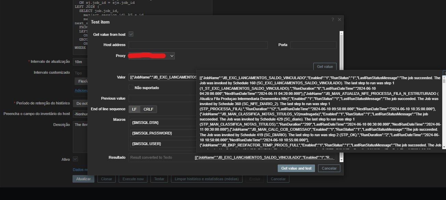Image resolution: width=446 pixels, height=200 pixels.
Task: Check the Não suportado checkbox
Action: tap(131, 87)
